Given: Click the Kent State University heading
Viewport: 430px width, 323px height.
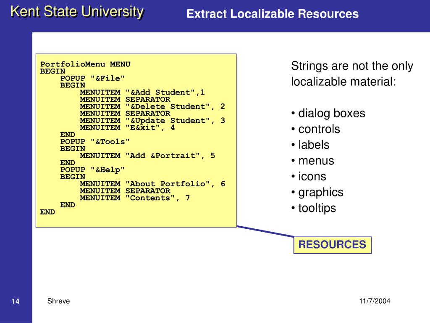Looking at the screenshot, I should pos(77,12).
